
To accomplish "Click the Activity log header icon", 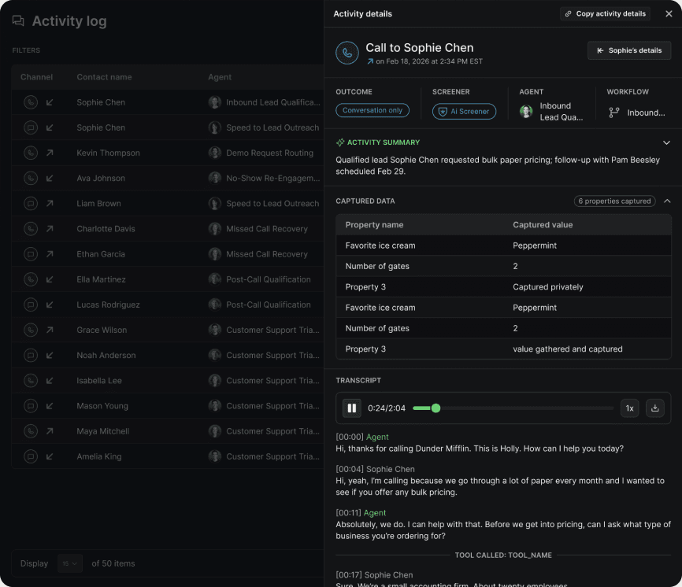I will pos(18,20).
